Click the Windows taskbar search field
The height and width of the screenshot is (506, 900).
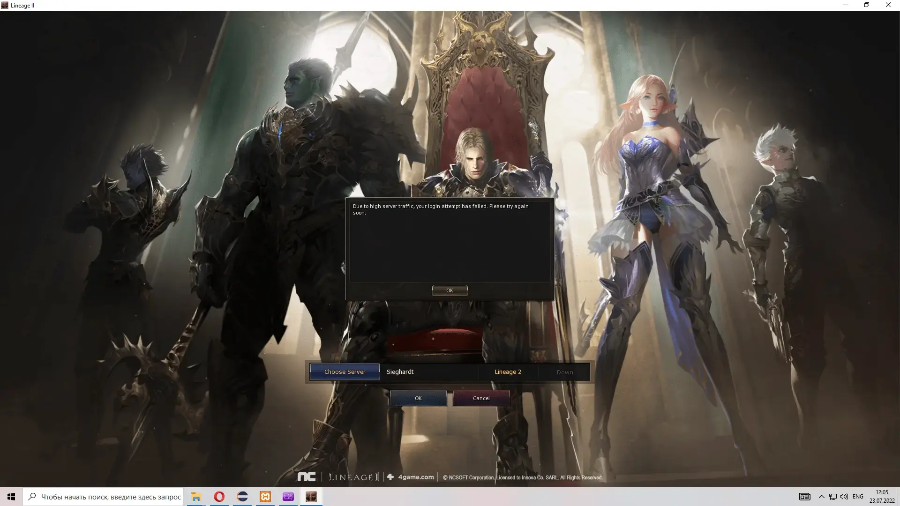104,497
